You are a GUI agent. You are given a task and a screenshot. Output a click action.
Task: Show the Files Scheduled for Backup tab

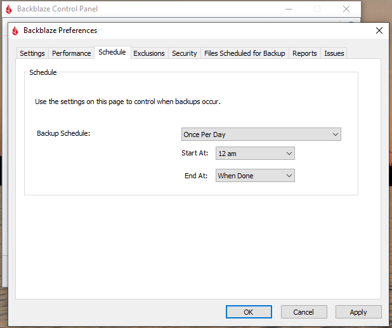point(244,53)
